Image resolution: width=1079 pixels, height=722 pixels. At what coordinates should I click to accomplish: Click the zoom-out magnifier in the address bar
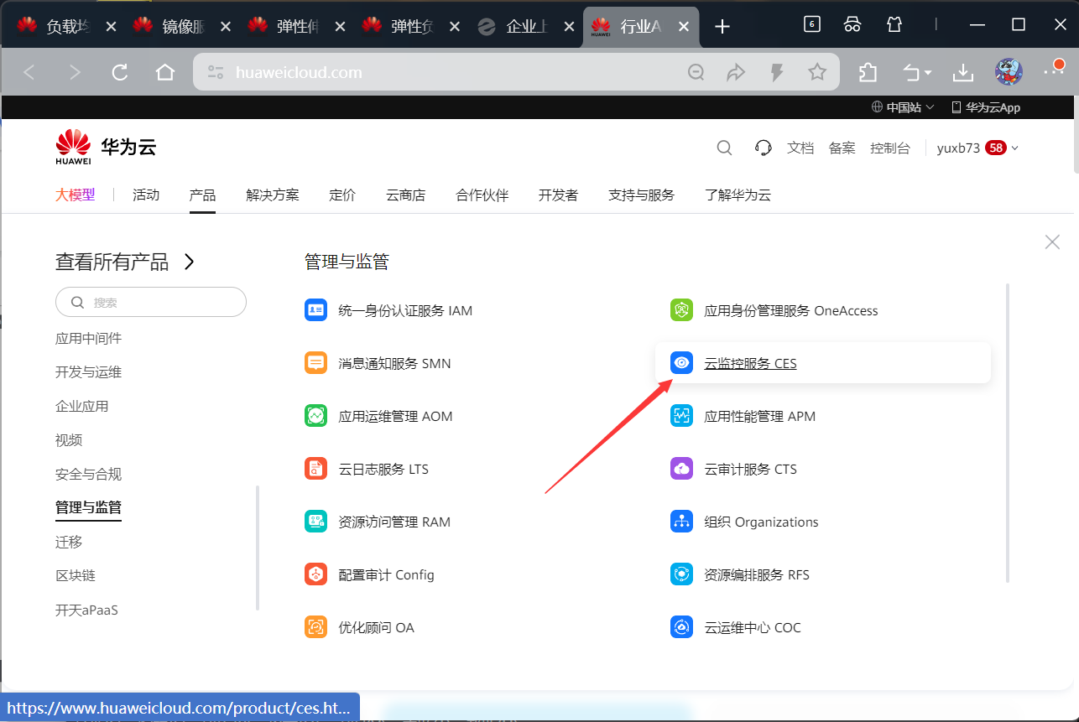[696, 72]
